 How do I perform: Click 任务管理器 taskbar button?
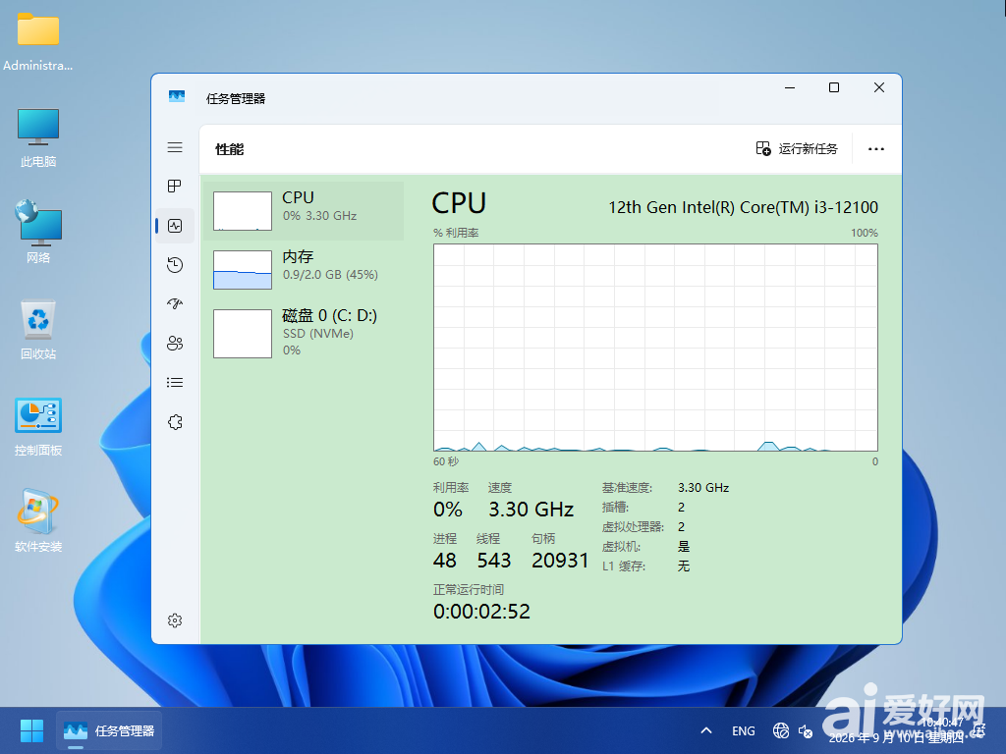coord(109,730)
